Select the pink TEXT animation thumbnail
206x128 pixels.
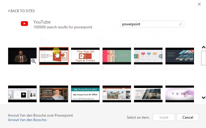pos(180,94)
